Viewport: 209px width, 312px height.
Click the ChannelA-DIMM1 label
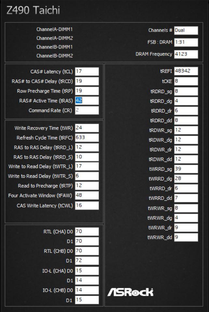coord(55,29)
